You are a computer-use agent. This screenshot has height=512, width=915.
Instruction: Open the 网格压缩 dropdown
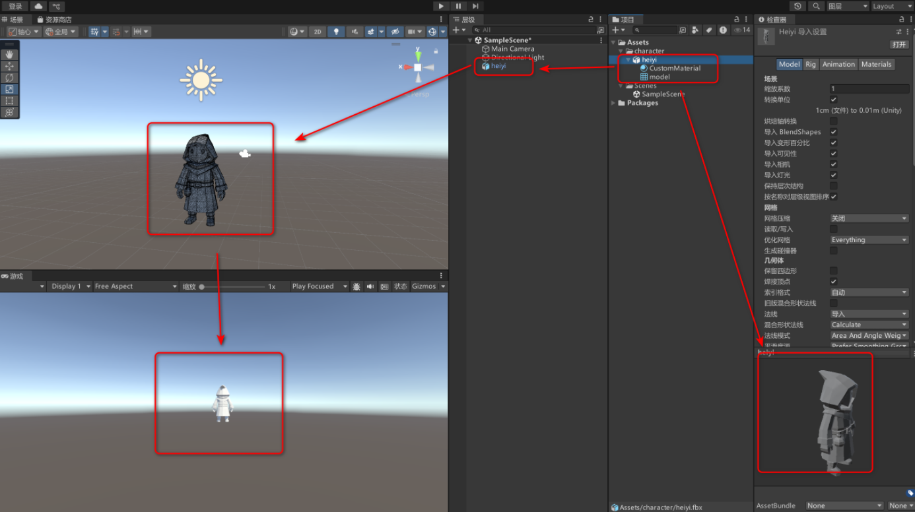click(869, 218)
